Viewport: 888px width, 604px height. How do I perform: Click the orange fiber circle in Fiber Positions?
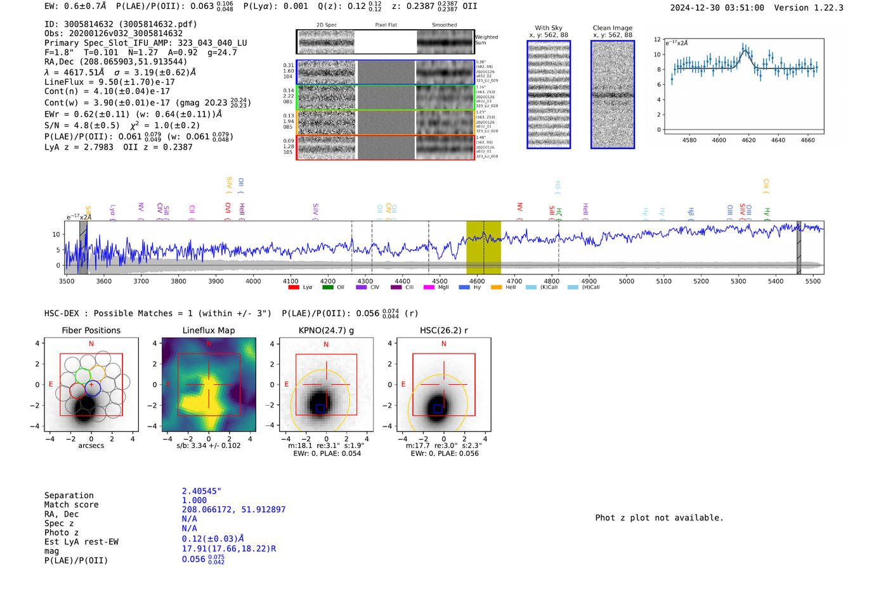coord(98,373)
